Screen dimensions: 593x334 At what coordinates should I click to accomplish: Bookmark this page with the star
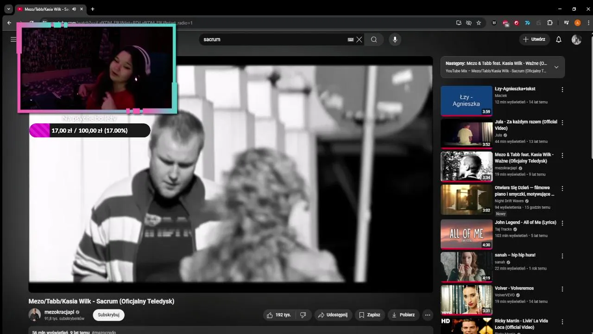point(479,23)
